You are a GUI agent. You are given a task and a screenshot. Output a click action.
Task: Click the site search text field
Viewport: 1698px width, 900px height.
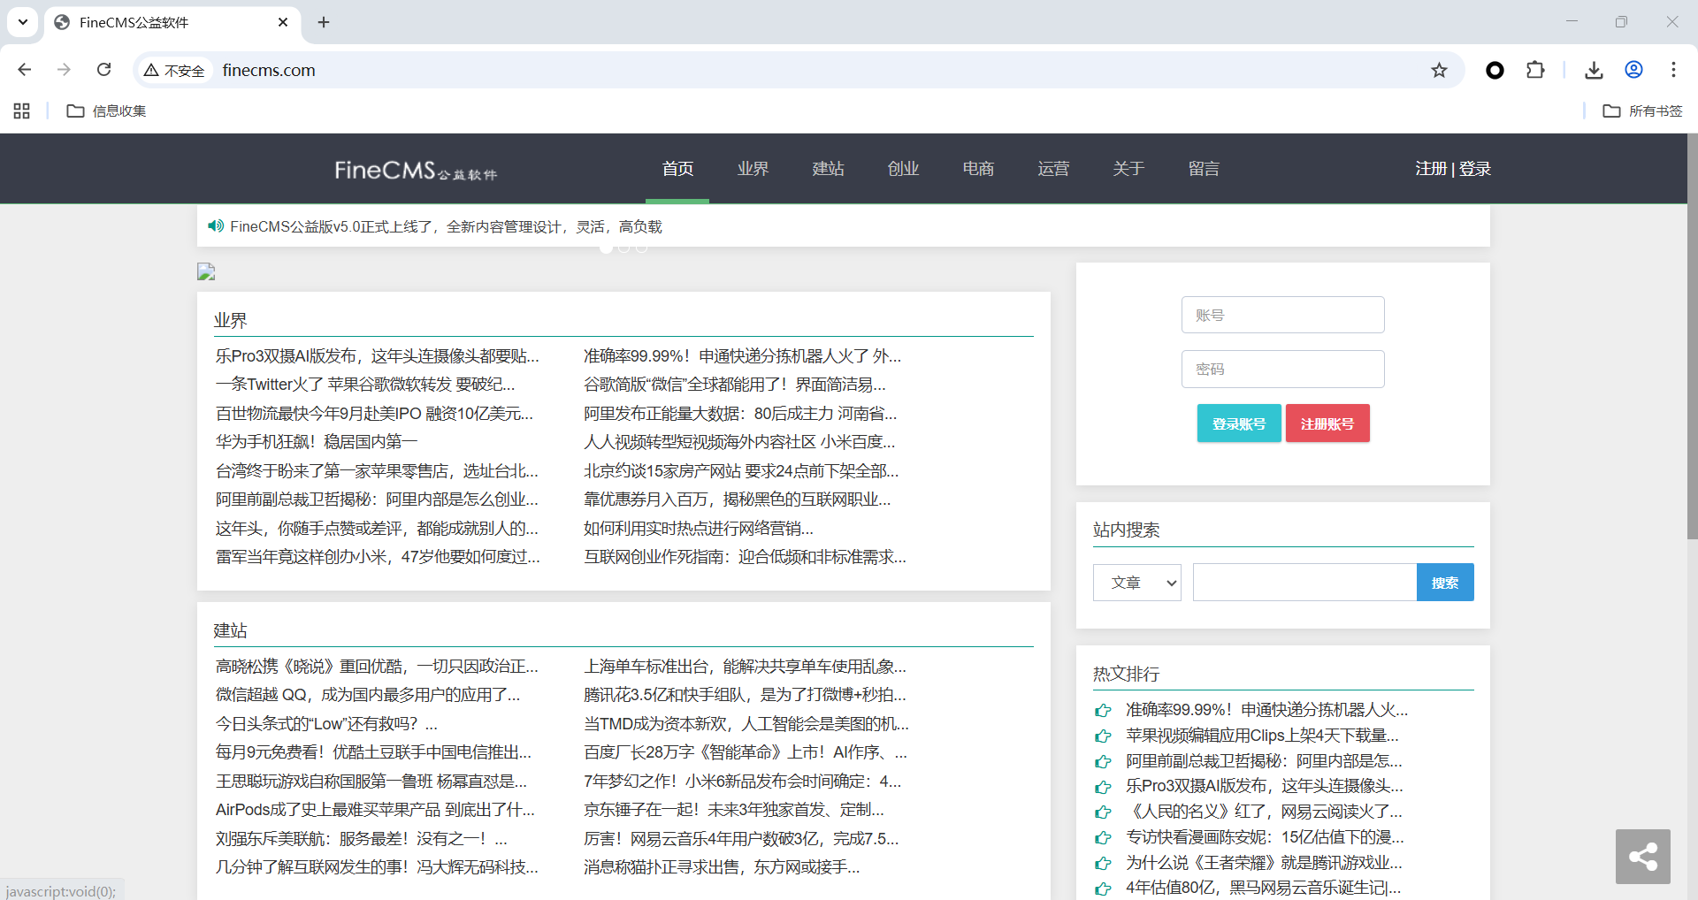(1304, 583)
